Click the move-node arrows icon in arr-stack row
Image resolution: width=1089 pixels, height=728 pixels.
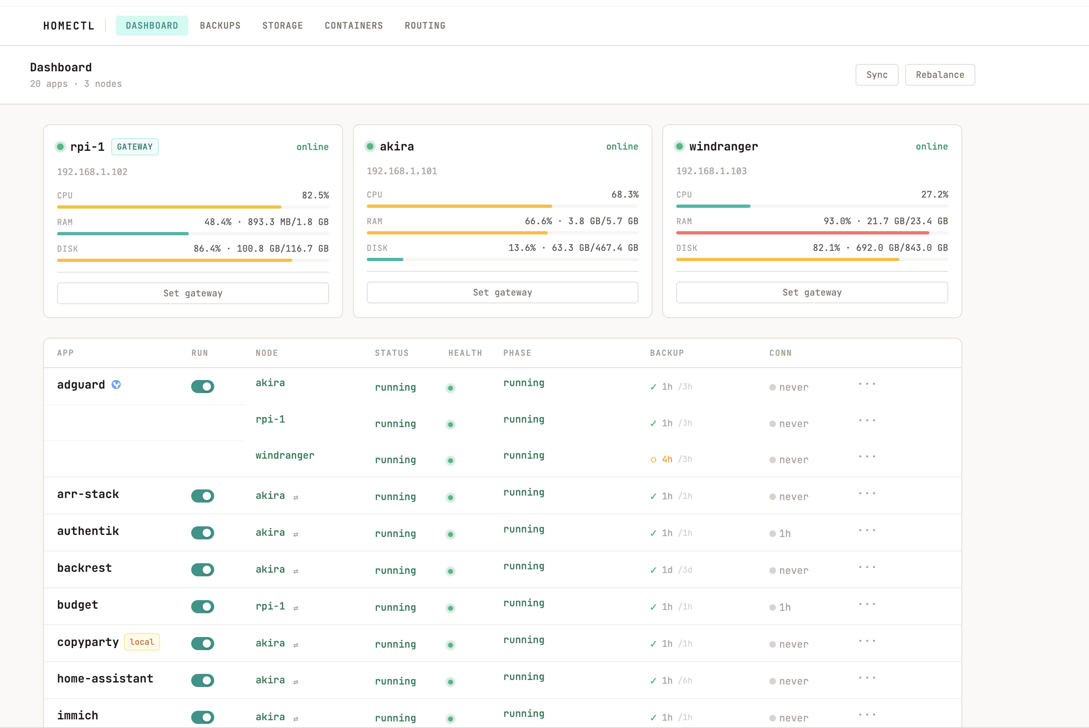pos(295,497)
